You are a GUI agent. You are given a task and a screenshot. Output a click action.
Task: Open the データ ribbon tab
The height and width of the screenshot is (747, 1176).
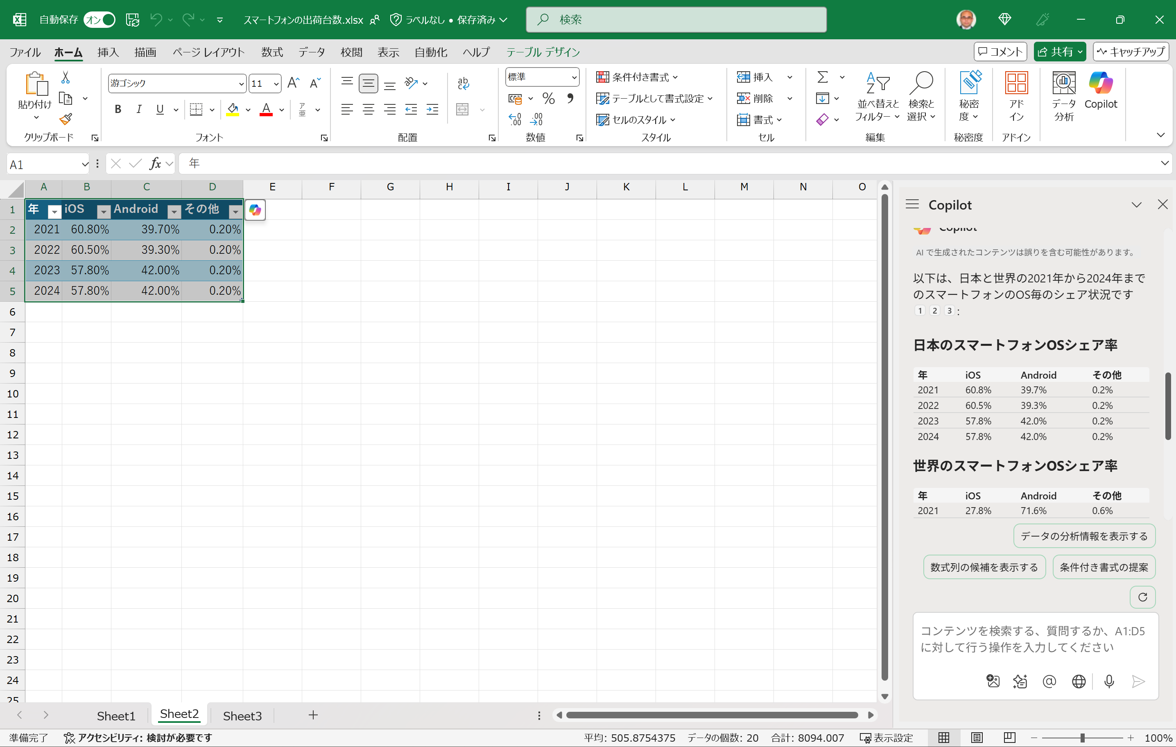coord(311,52)
